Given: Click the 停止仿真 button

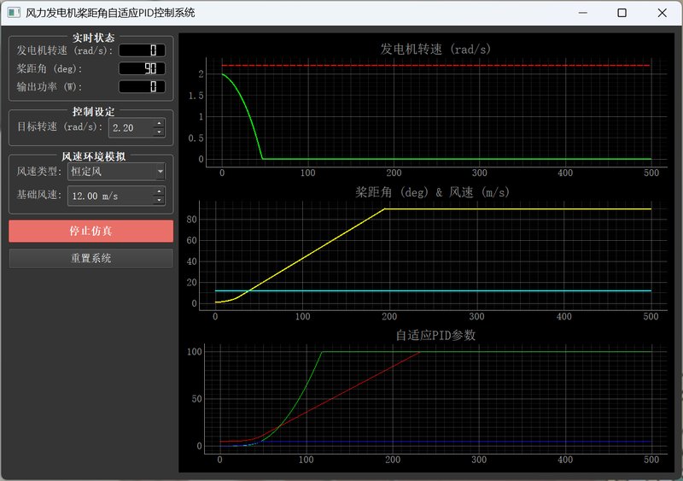Looking at the screenshot, I should point(90,231).
